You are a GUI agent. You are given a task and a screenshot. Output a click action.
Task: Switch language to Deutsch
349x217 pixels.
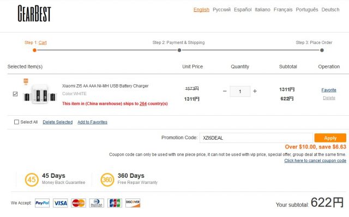tap(330, 10)
